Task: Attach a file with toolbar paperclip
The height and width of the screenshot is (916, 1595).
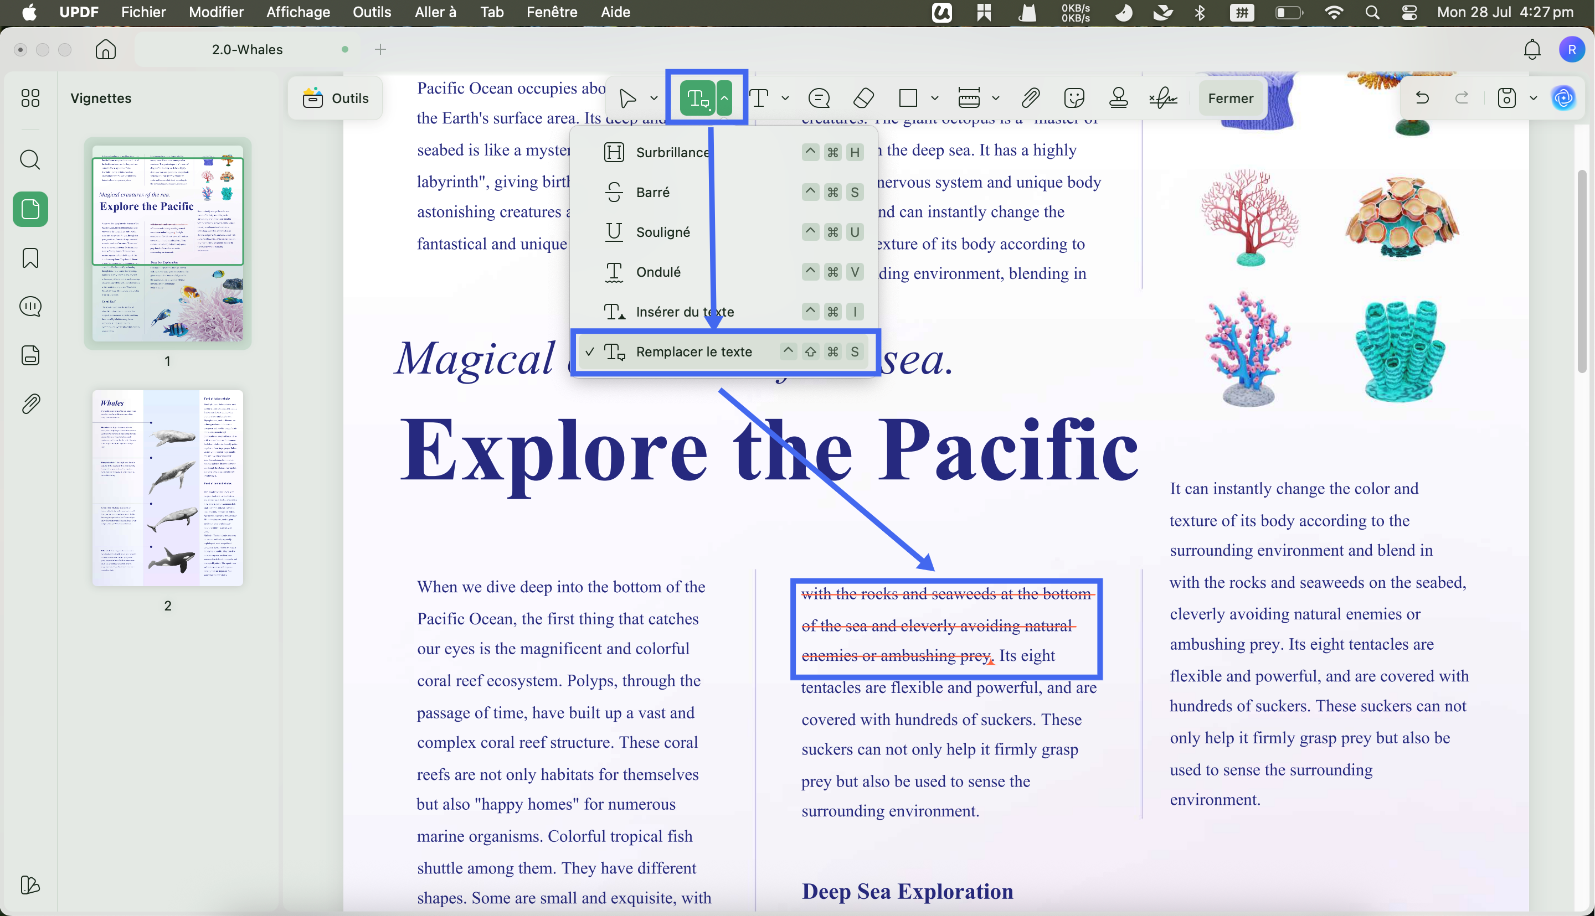Action: [1030, 98]
